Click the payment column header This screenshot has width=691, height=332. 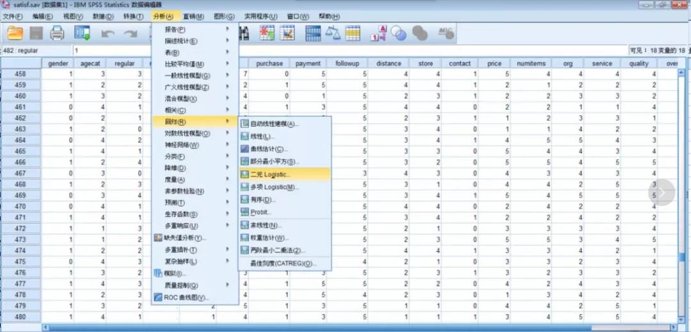point(308,63)
